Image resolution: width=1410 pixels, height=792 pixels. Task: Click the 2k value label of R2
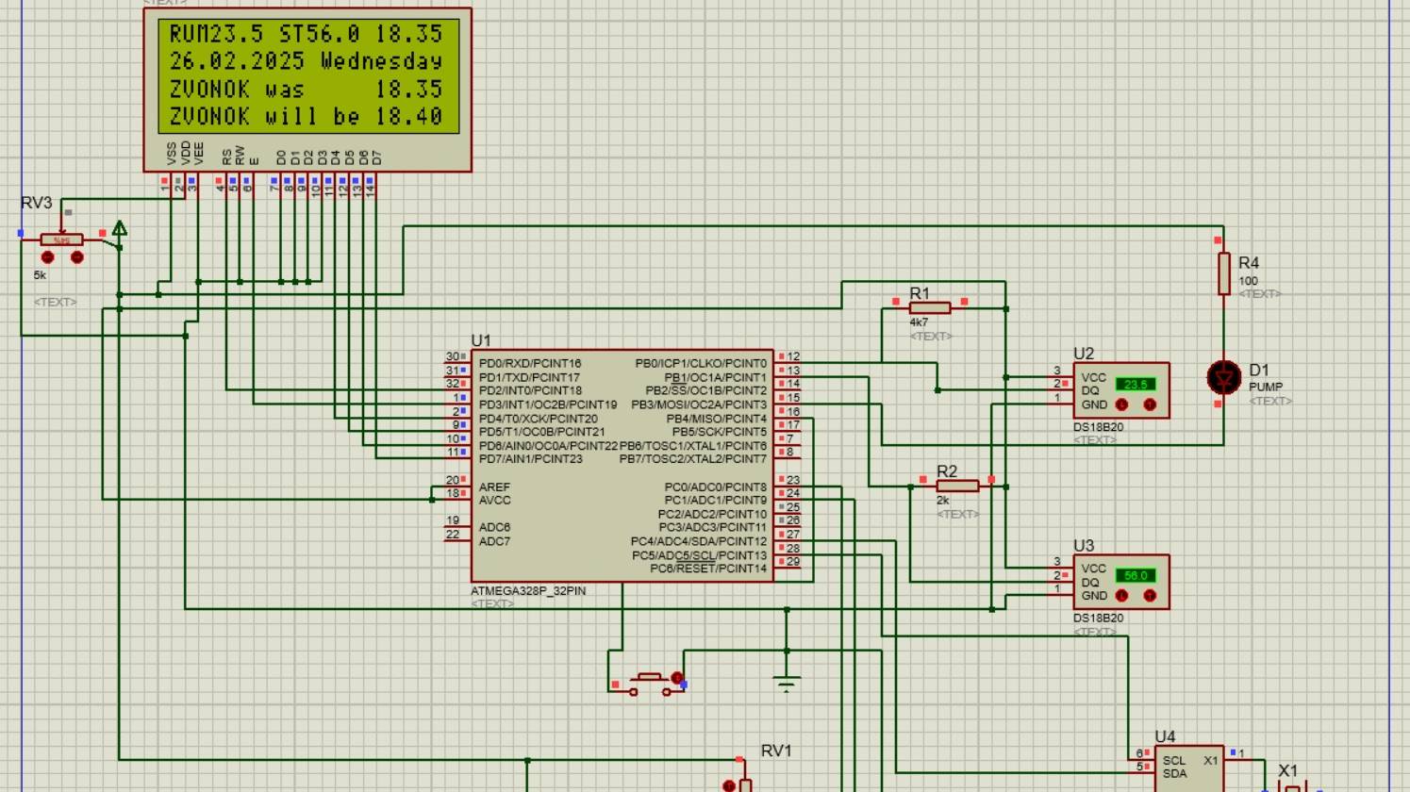pyautogui.click(x=943, y=501)
